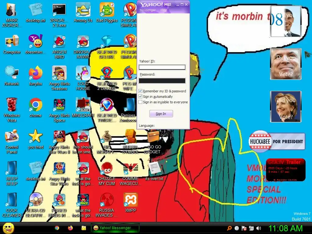Enable Sign in as invisible to everyone
The width and height of the screenshot is (312, 234).
pos(140,102)
